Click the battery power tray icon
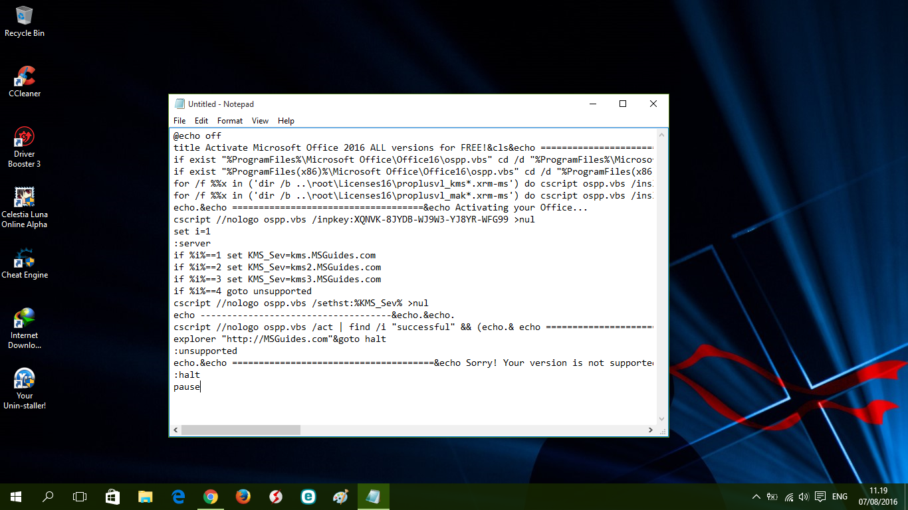Viewport: 908px width, 510px height. [x=772, y=497]
